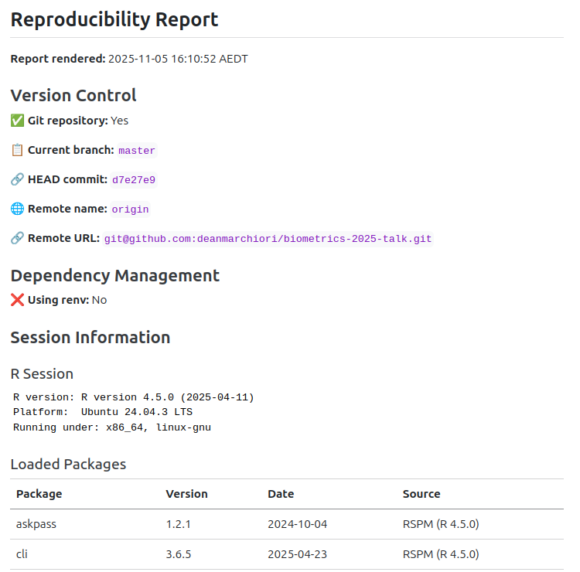Click the Version column header

click(186, 494)
